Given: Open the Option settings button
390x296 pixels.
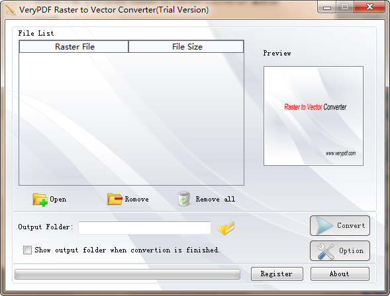Looking at the screenshot, I should pyautogui.click(x=340, y=250).
